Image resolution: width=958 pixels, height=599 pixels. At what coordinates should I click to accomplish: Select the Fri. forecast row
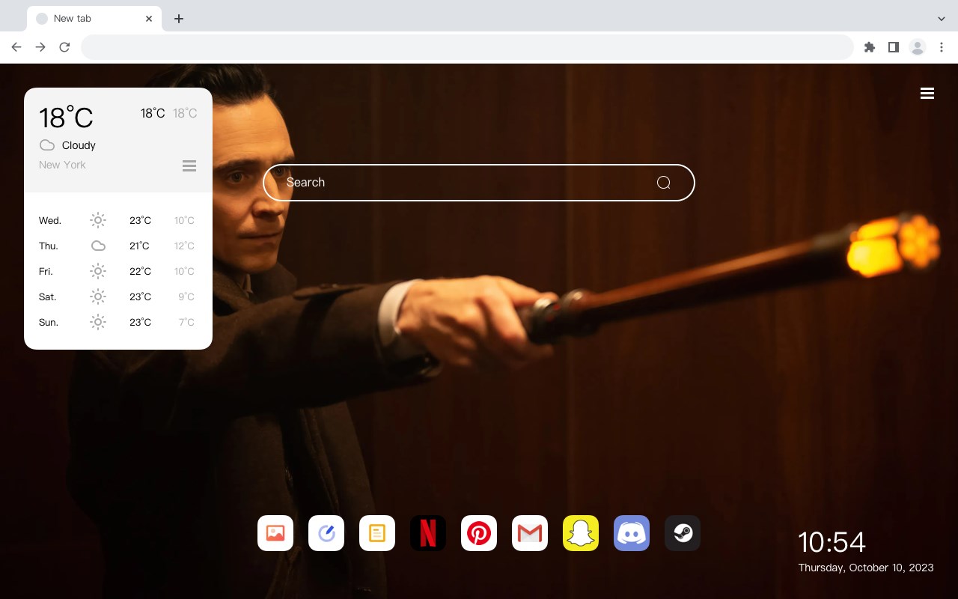coord(118,271)
